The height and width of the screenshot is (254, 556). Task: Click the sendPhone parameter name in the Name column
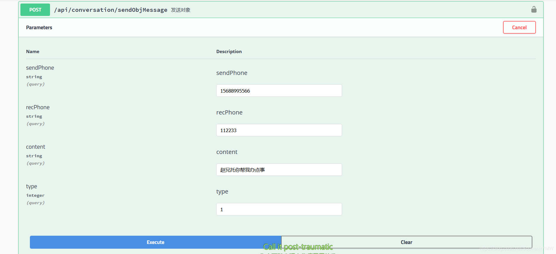point(40,68)
